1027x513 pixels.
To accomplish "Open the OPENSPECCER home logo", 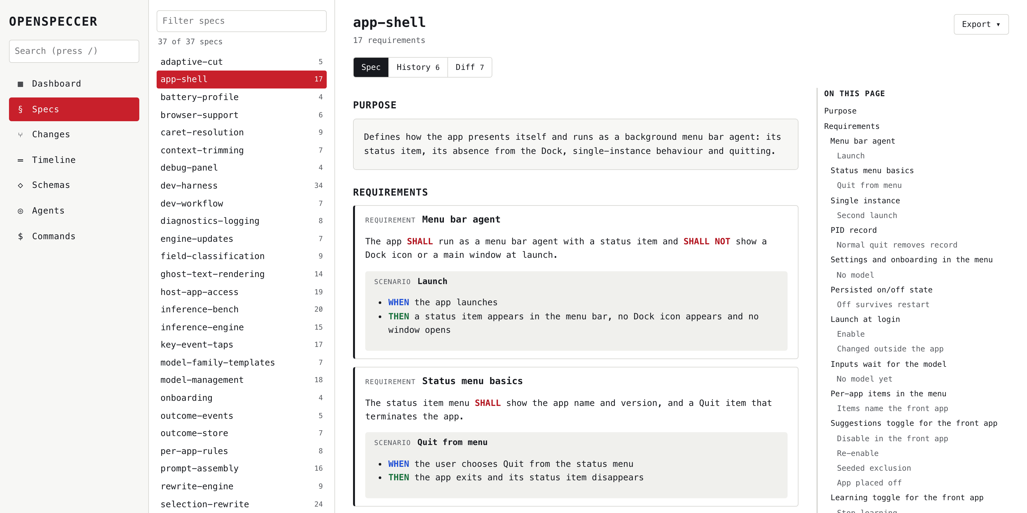I will point(53,21).
